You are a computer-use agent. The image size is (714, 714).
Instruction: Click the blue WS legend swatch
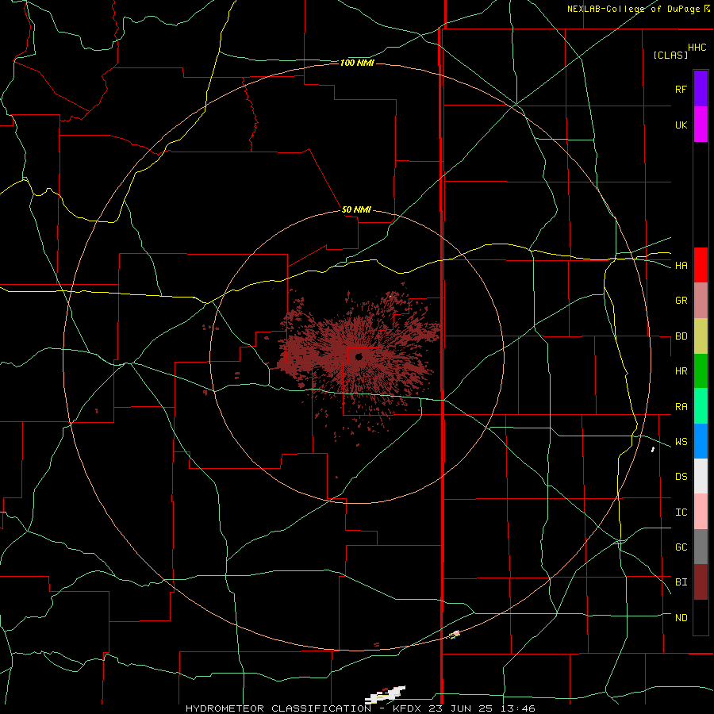[701, 441]
